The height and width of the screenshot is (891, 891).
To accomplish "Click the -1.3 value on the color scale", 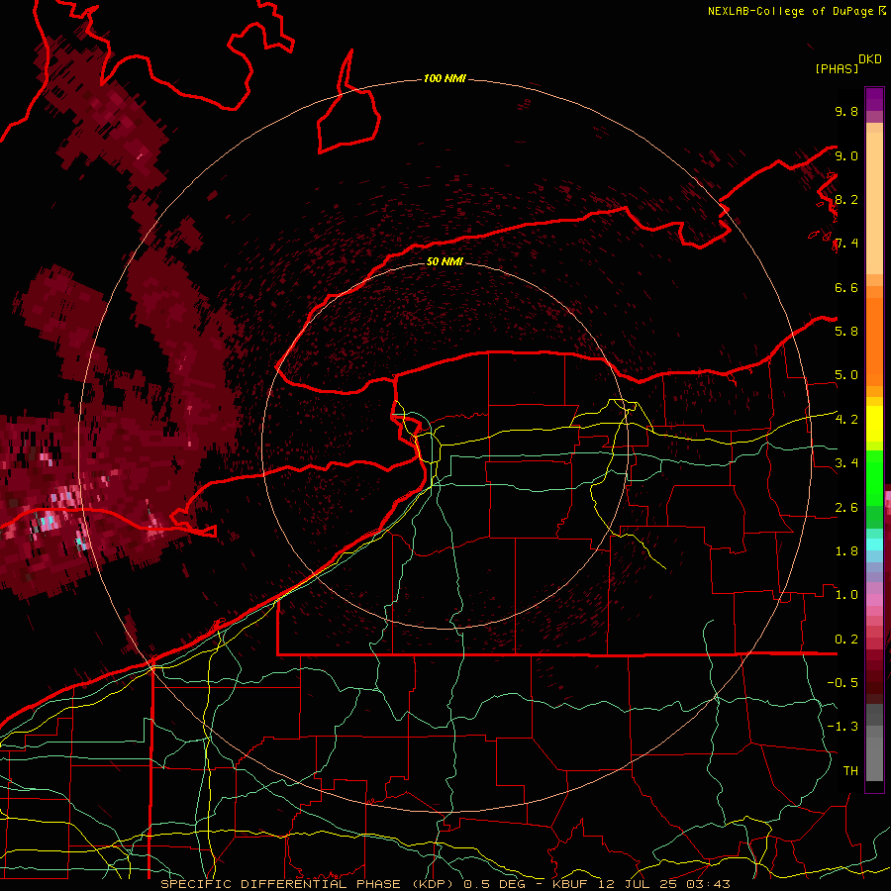I will (x=842, y=727).
